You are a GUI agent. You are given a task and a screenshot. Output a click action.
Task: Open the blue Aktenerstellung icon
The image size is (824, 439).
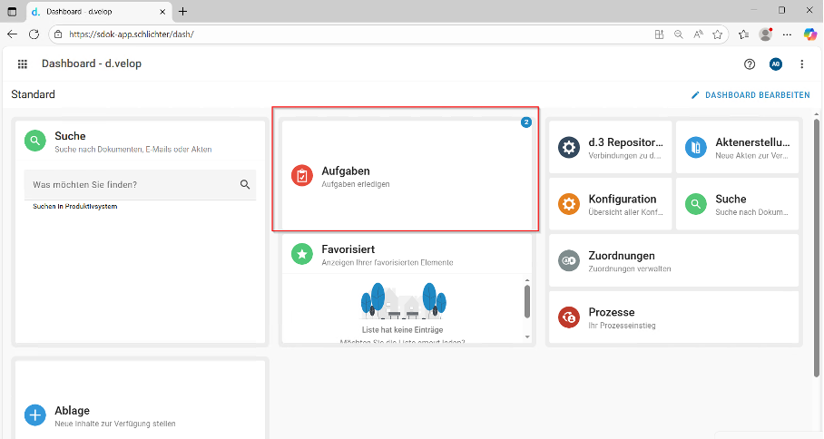tap(696, 148)
